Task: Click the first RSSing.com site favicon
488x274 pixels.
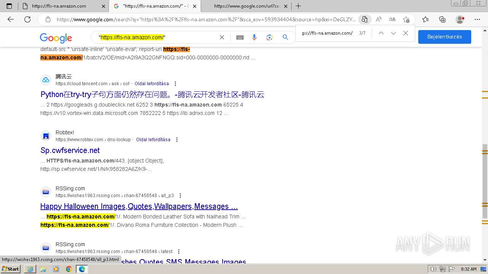Action: [x=46, y=192]
